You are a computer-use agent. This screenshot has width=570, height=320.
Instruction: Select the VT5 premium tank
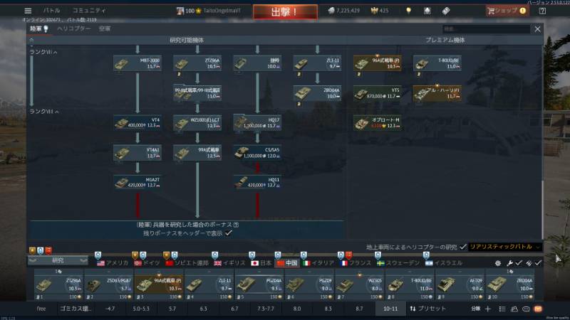[x=378, y=93]
